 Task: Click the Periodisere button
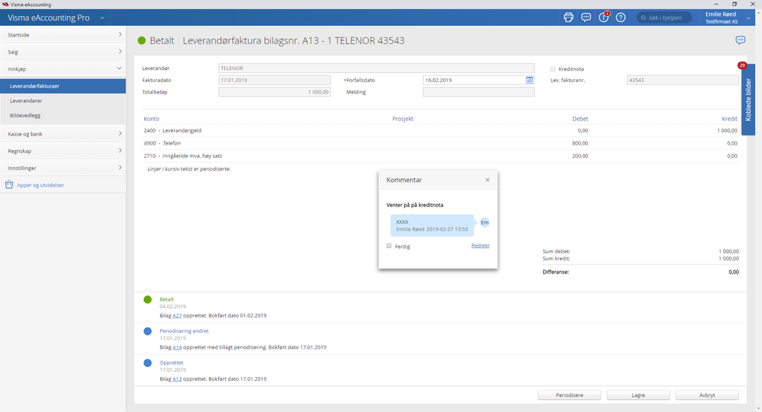click(x=570, y=395)
